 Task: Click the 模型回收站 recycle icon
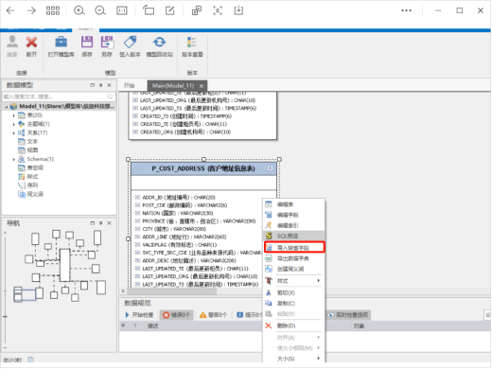(159, 42)
